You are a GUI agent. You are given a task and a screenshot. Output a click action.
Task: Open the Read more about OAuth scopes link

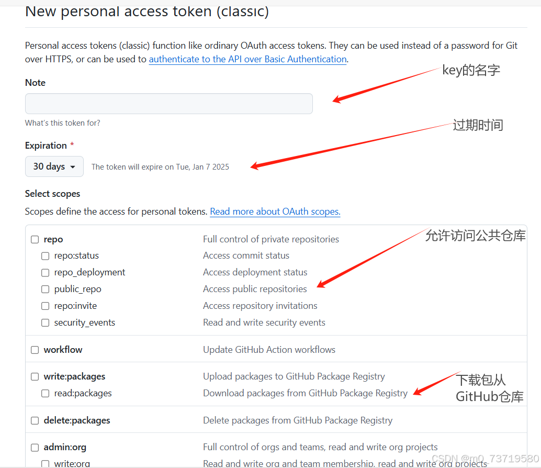275,211
